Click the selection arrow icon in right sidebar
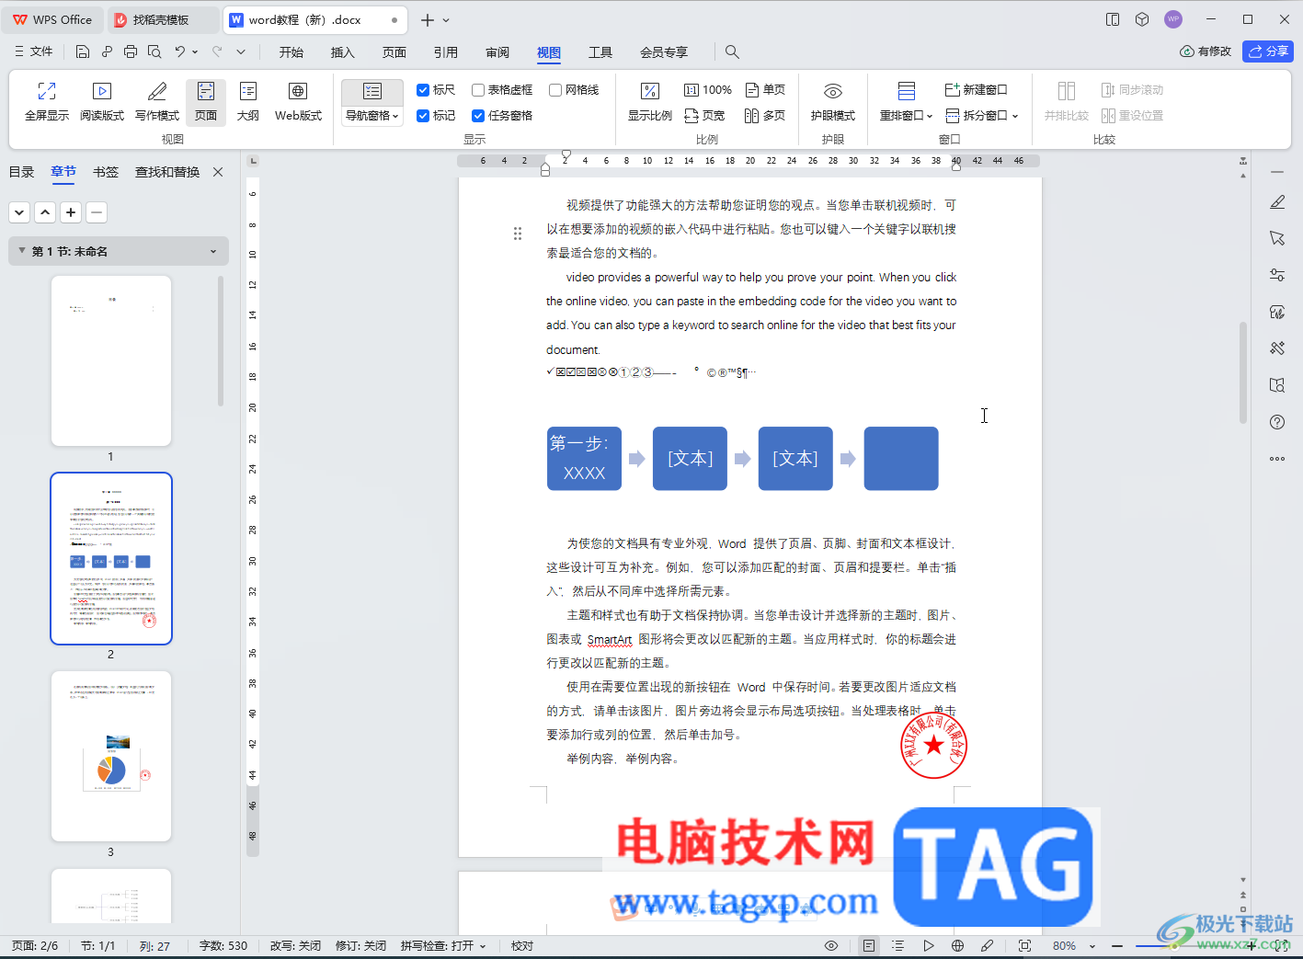The image size is (1303, 959). click(x=1277, y=238)
